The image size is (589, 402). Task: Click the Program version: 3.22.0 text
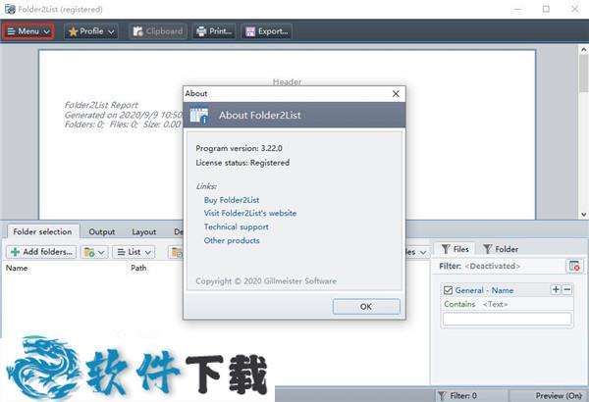click(x=239, y=148)
